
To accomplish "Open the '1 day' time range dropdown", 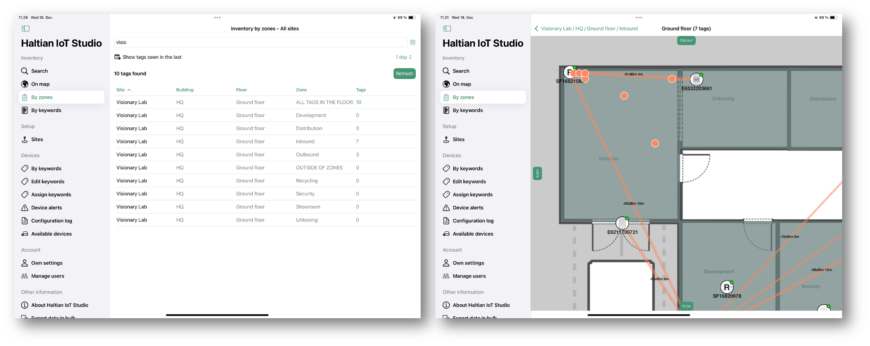I will coord(404,57).
